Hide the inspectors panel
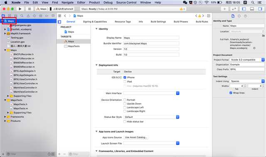 coord(260,9)
